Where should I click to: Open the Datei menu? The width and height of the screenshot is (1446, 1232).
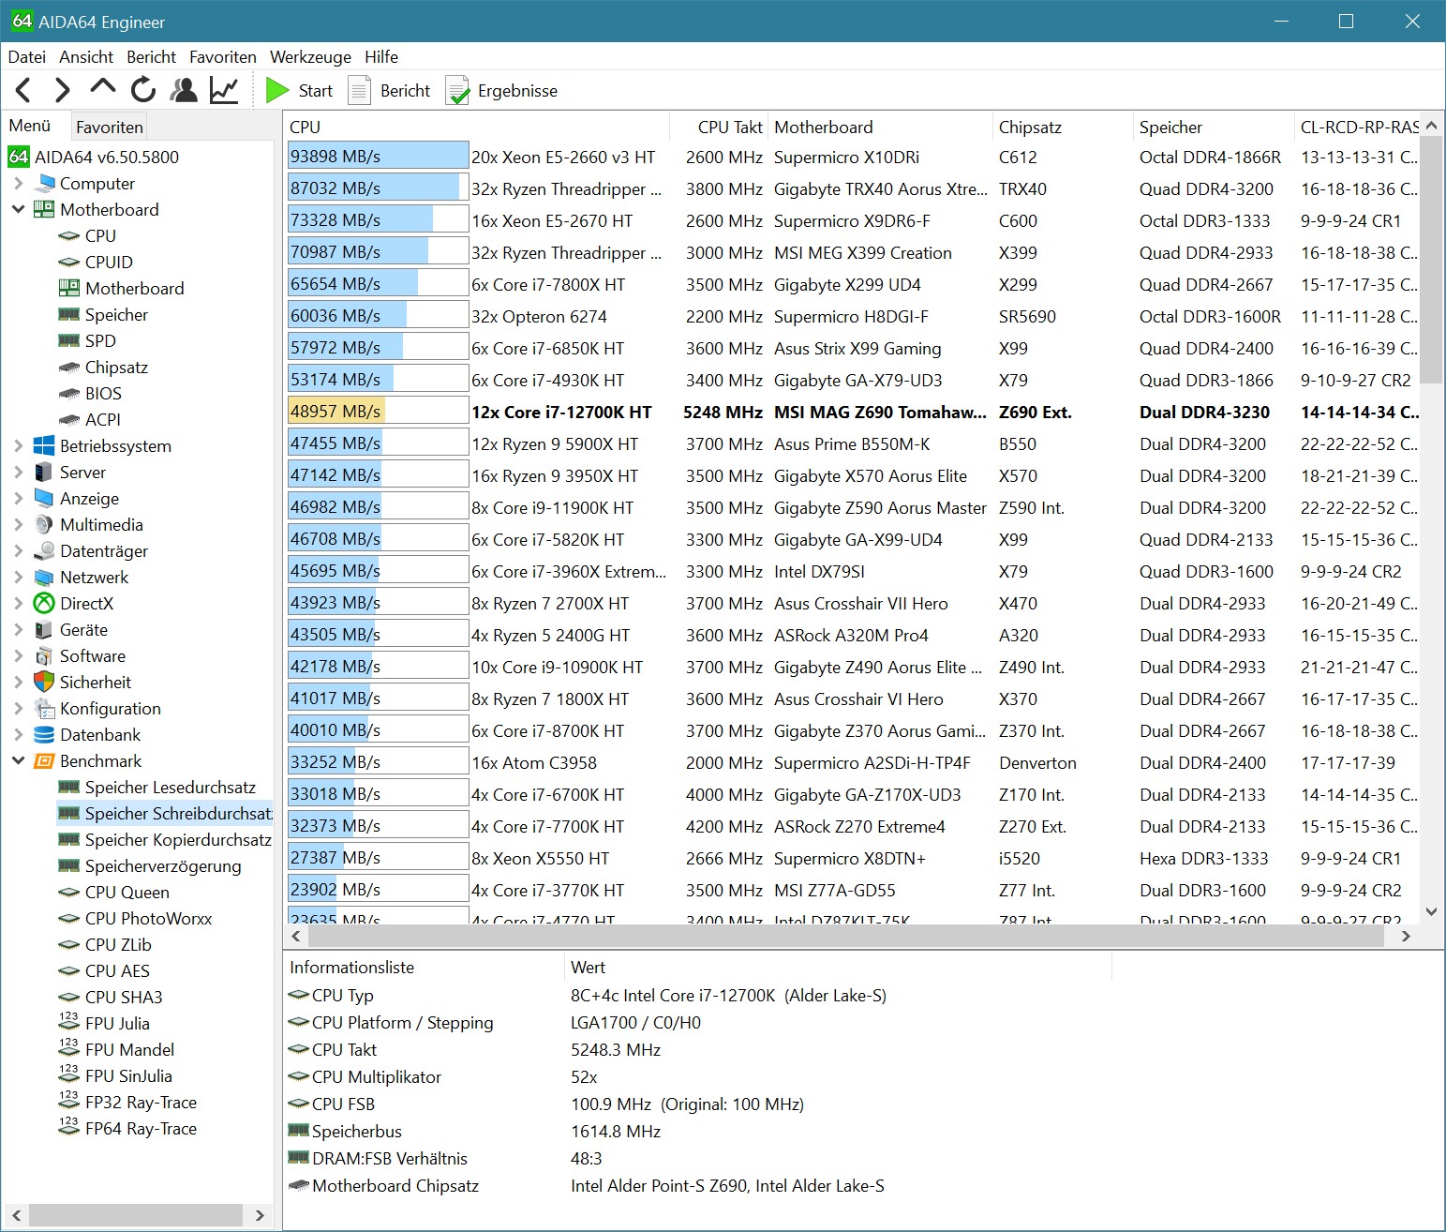(x=26, y=56)
